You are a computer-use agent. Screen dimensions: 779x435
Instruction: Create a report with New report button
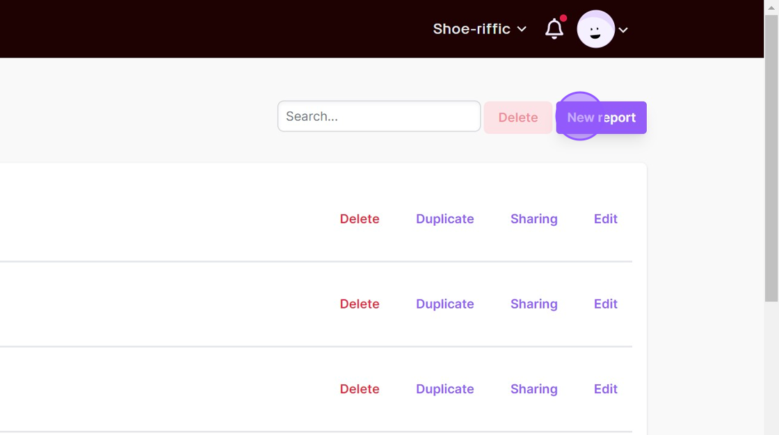click(x=601, y=117)
